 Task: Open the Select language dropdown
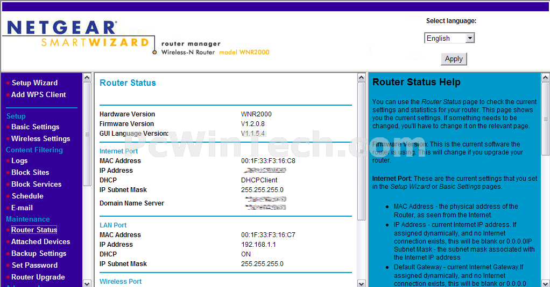point(449,38)
